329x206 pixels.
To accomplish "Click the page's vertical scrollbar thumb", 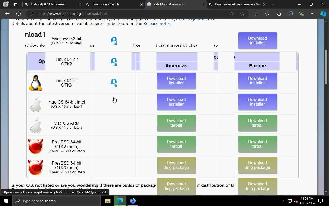I will point(326,67).
